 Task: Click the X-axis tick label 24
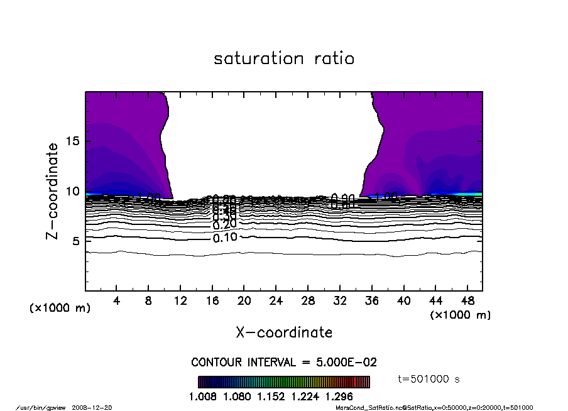(x=275, y=301)
